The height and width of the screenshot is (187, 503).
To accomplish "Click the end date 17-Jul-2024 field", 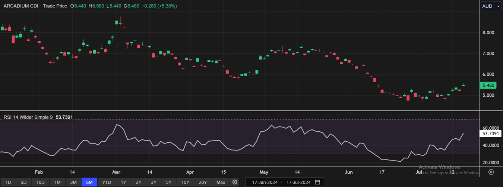I will [298, 182].
